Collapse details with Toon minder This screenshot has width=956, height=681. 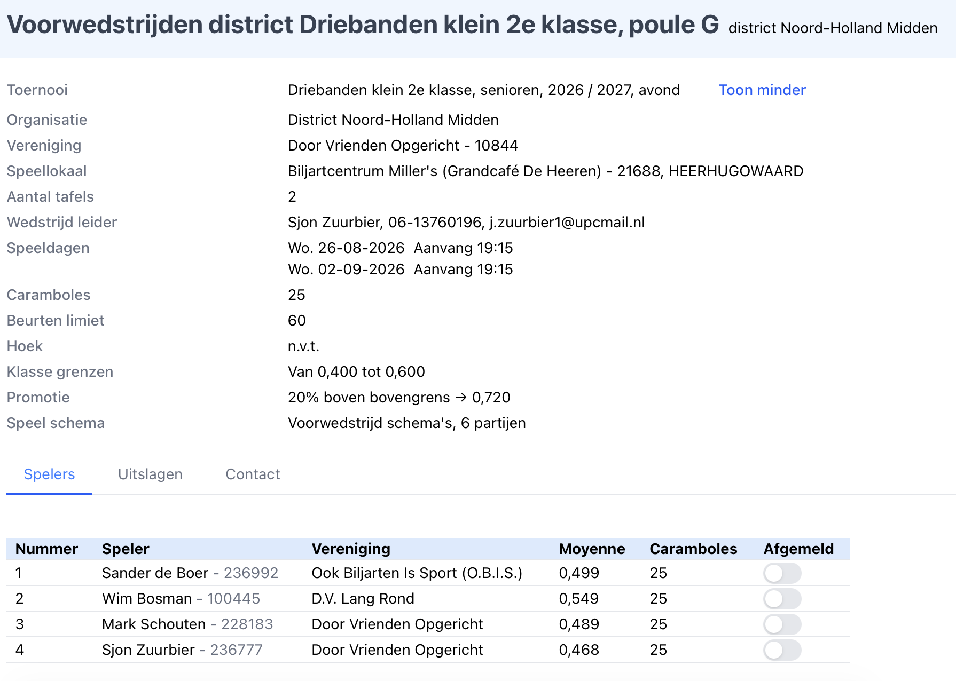(x=762, y=90)
